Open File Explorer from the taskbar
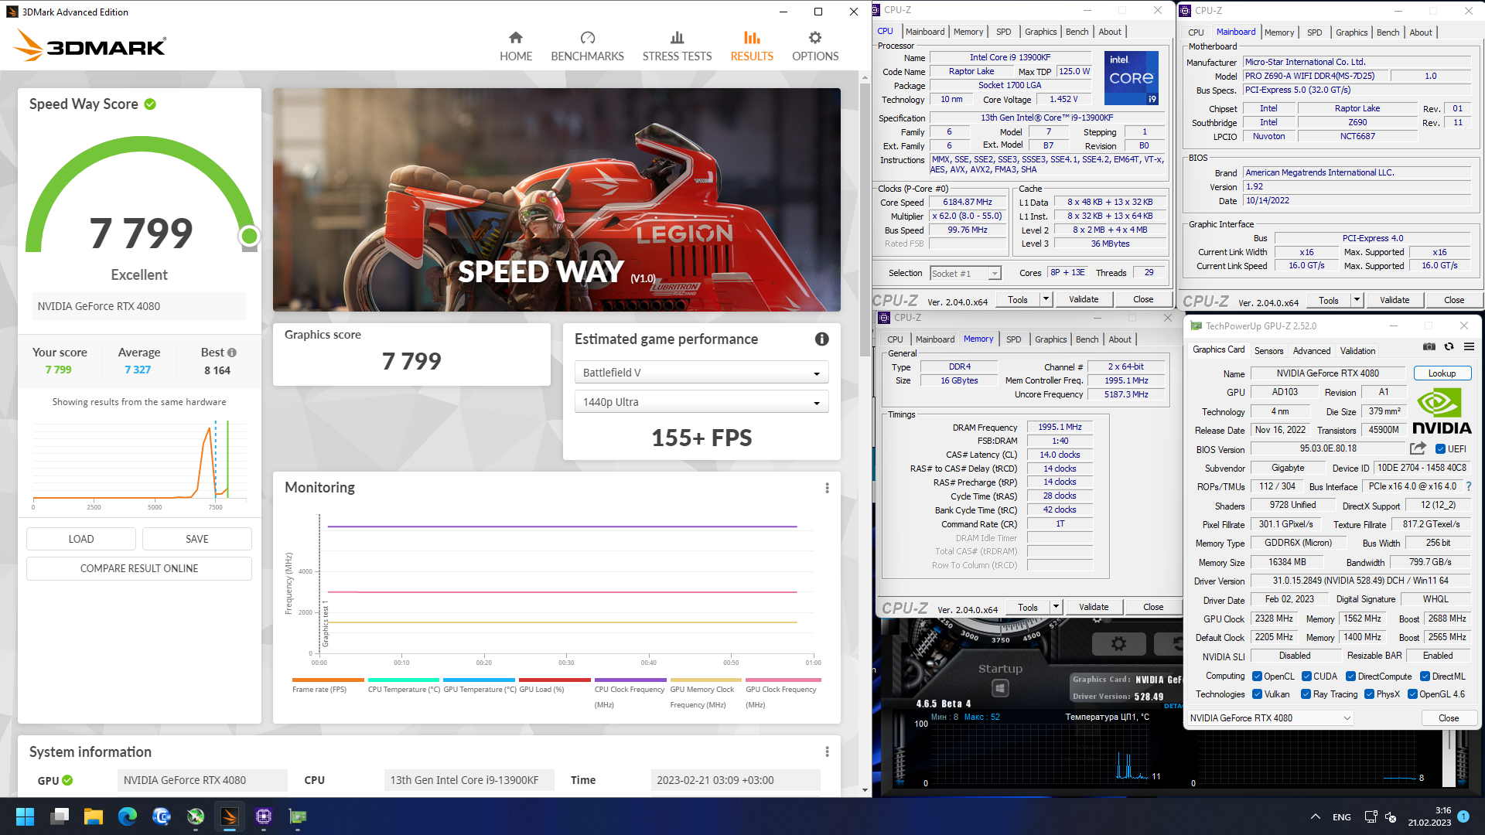 point(94,816)
